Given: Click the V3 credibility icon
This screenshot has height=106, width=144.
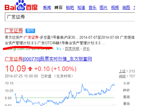Looking at the screenshot, I should tap(59, 49).
